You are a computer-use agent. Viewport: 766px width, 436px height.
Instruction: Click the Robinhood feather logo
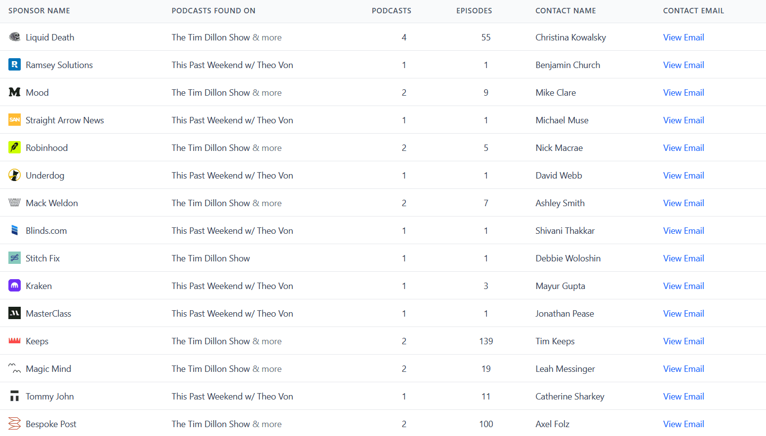(x=14, y=147)
